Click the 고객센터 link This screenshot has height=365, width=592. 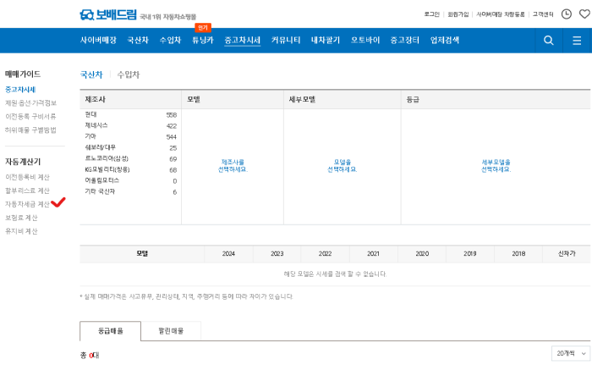(x=543, y=14)
